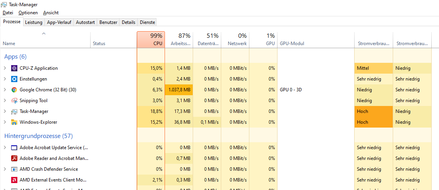Click the Einstellungen gear icon
This screenshot has width=439, height=190.
(x=14, y=79)
